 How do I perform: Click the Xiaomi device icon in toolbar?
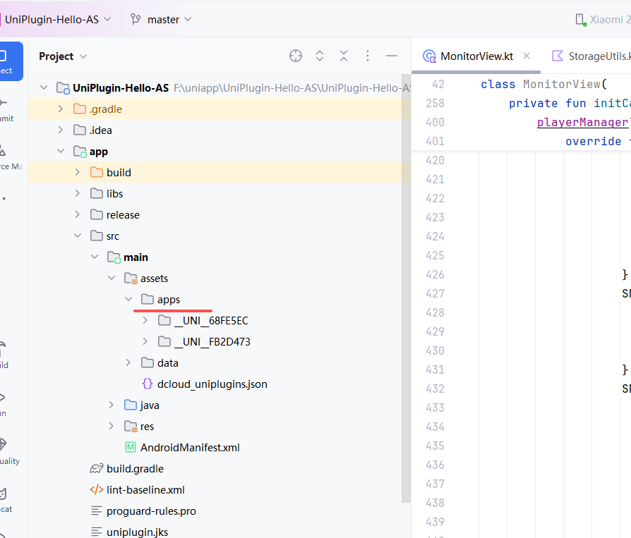pyautogui.click(x=580, y=19)
